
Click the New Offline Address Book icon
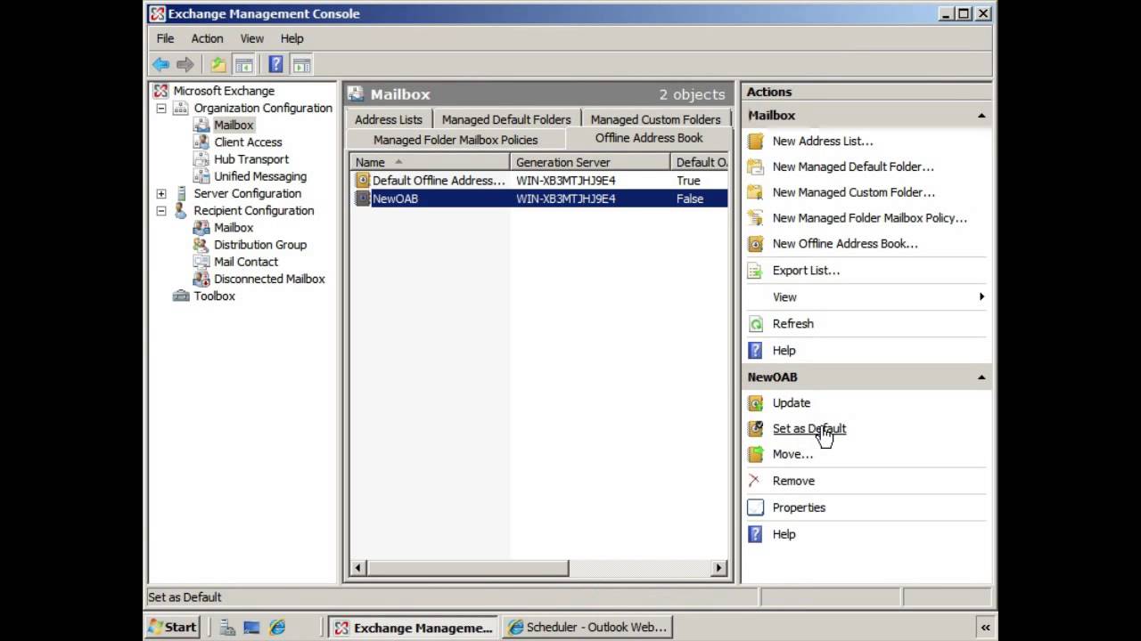[x=756, y=244]
